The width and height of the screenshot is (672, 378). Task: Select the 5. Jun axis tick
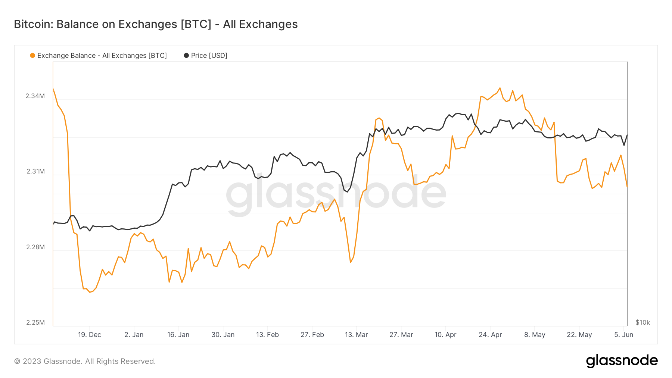623,335
